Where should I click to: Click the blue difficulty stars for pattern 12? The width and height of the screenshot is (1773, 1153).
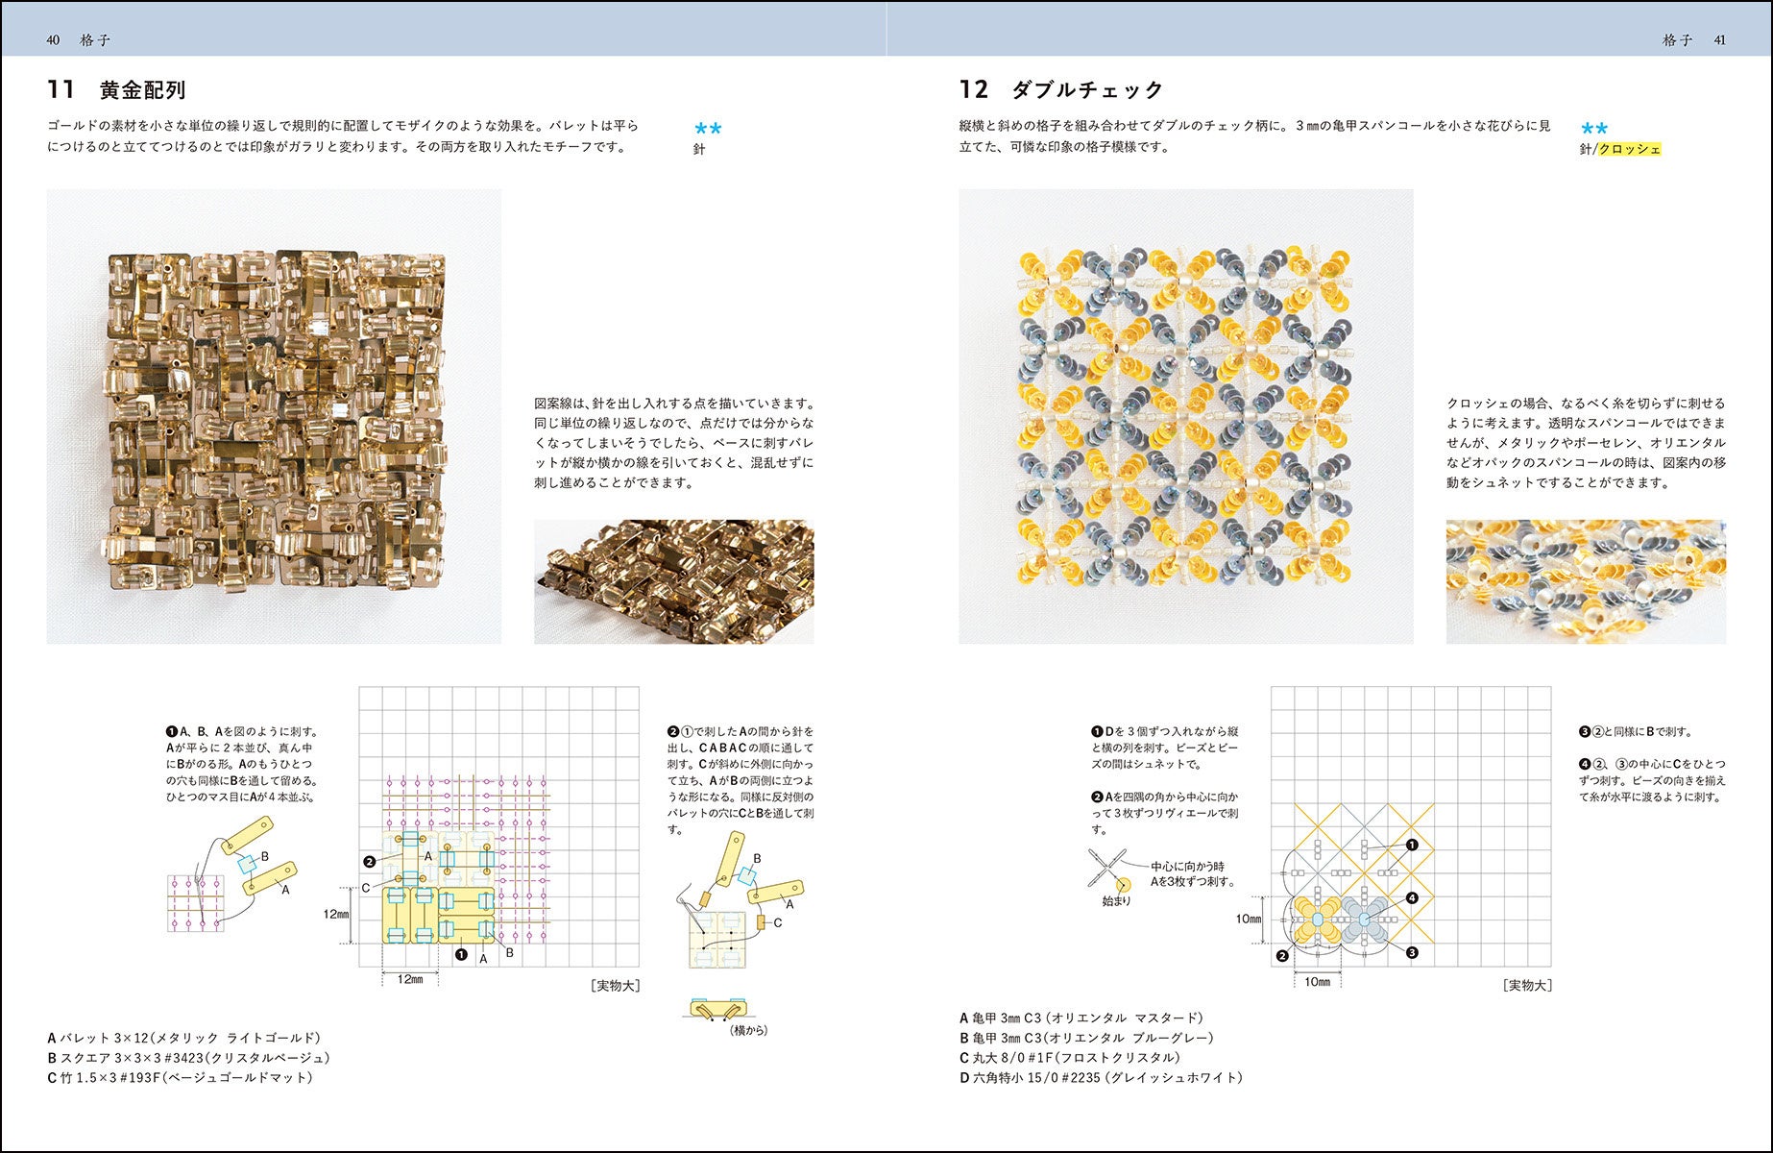(1594, 129)
